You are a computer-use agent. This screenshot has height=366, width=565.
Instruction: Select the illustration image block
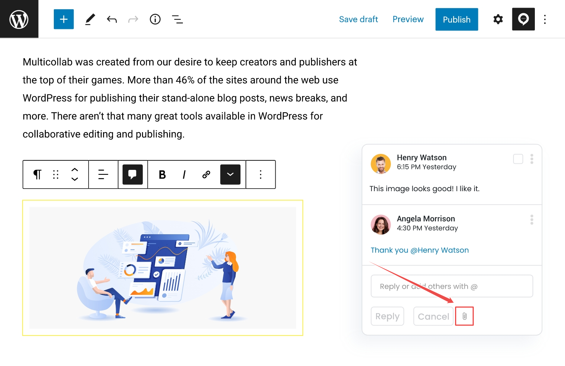[163, 268]
